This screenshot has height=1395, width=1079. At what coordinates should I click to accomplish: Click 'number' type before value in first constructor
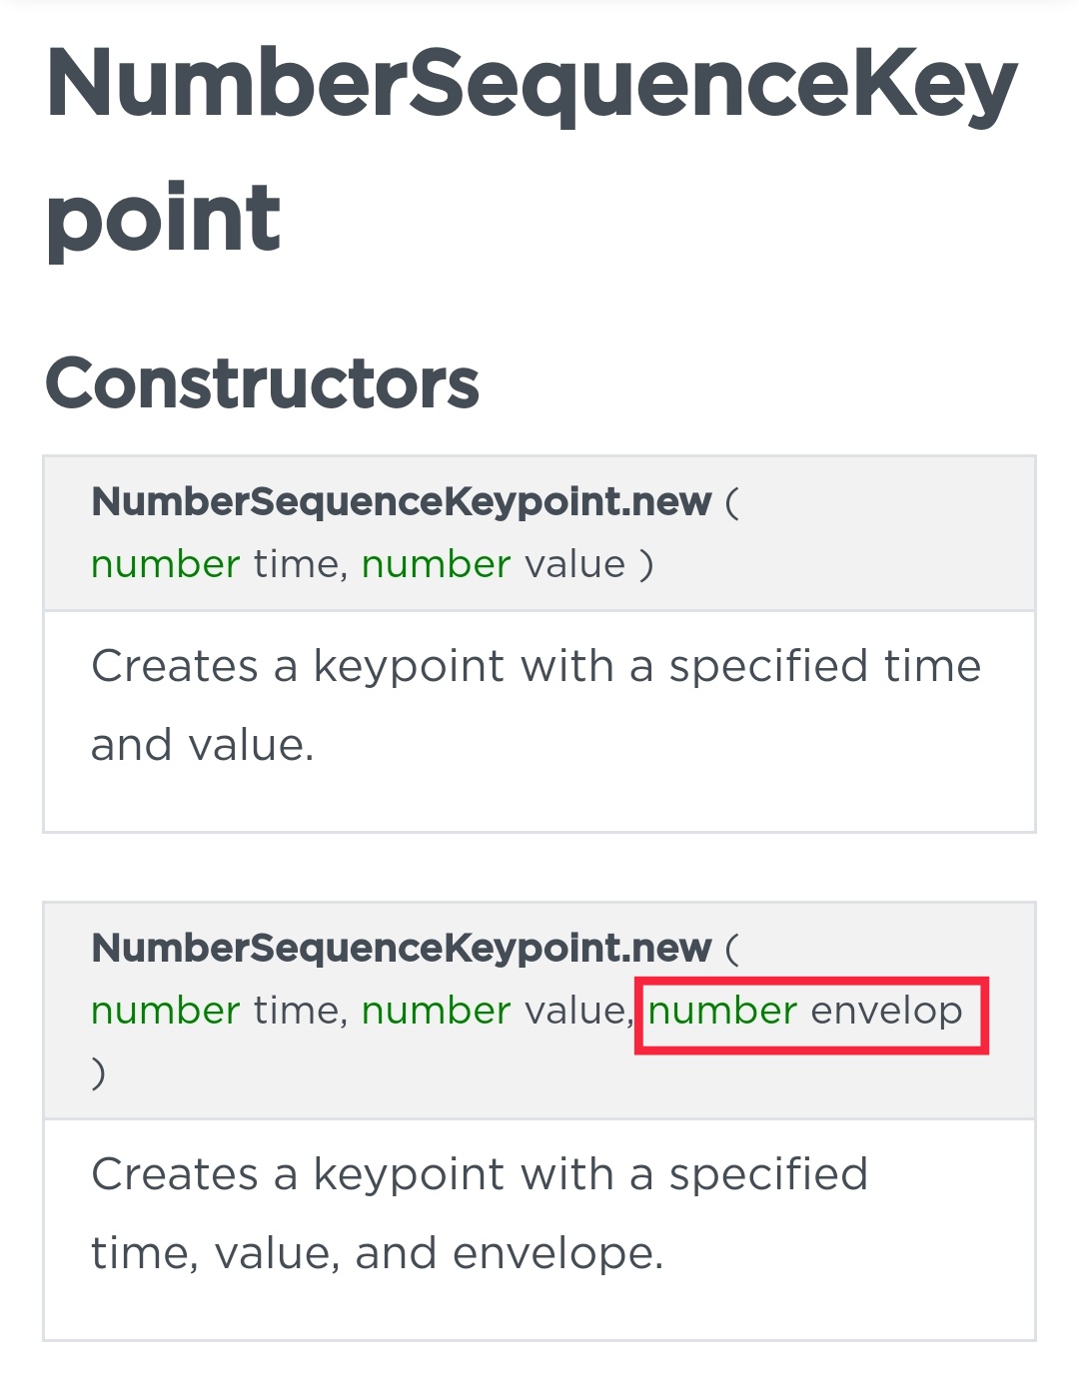pyautogui.click(x=436, y=564)
